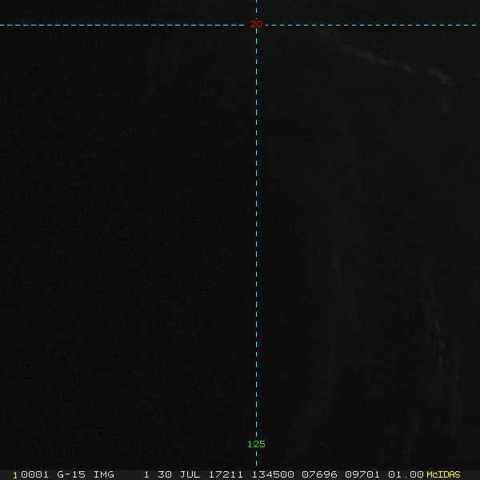The image size is (480, 480).
Task: Click the 09701 element coordinate value
Action: click(362, 474)
